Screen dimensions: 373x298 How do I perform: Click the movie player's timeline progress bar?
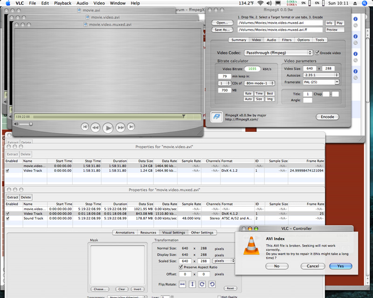(x=108, y=117)
